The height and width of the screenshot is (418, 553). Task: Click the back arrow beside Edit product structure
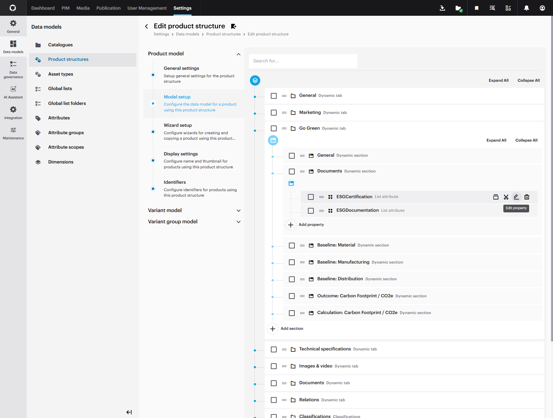[147, 26]
